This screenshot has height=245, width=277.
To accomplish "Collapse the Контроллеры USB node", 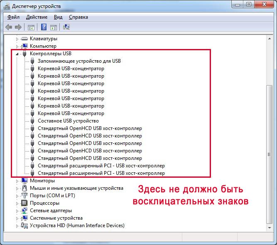I will 17,54.
